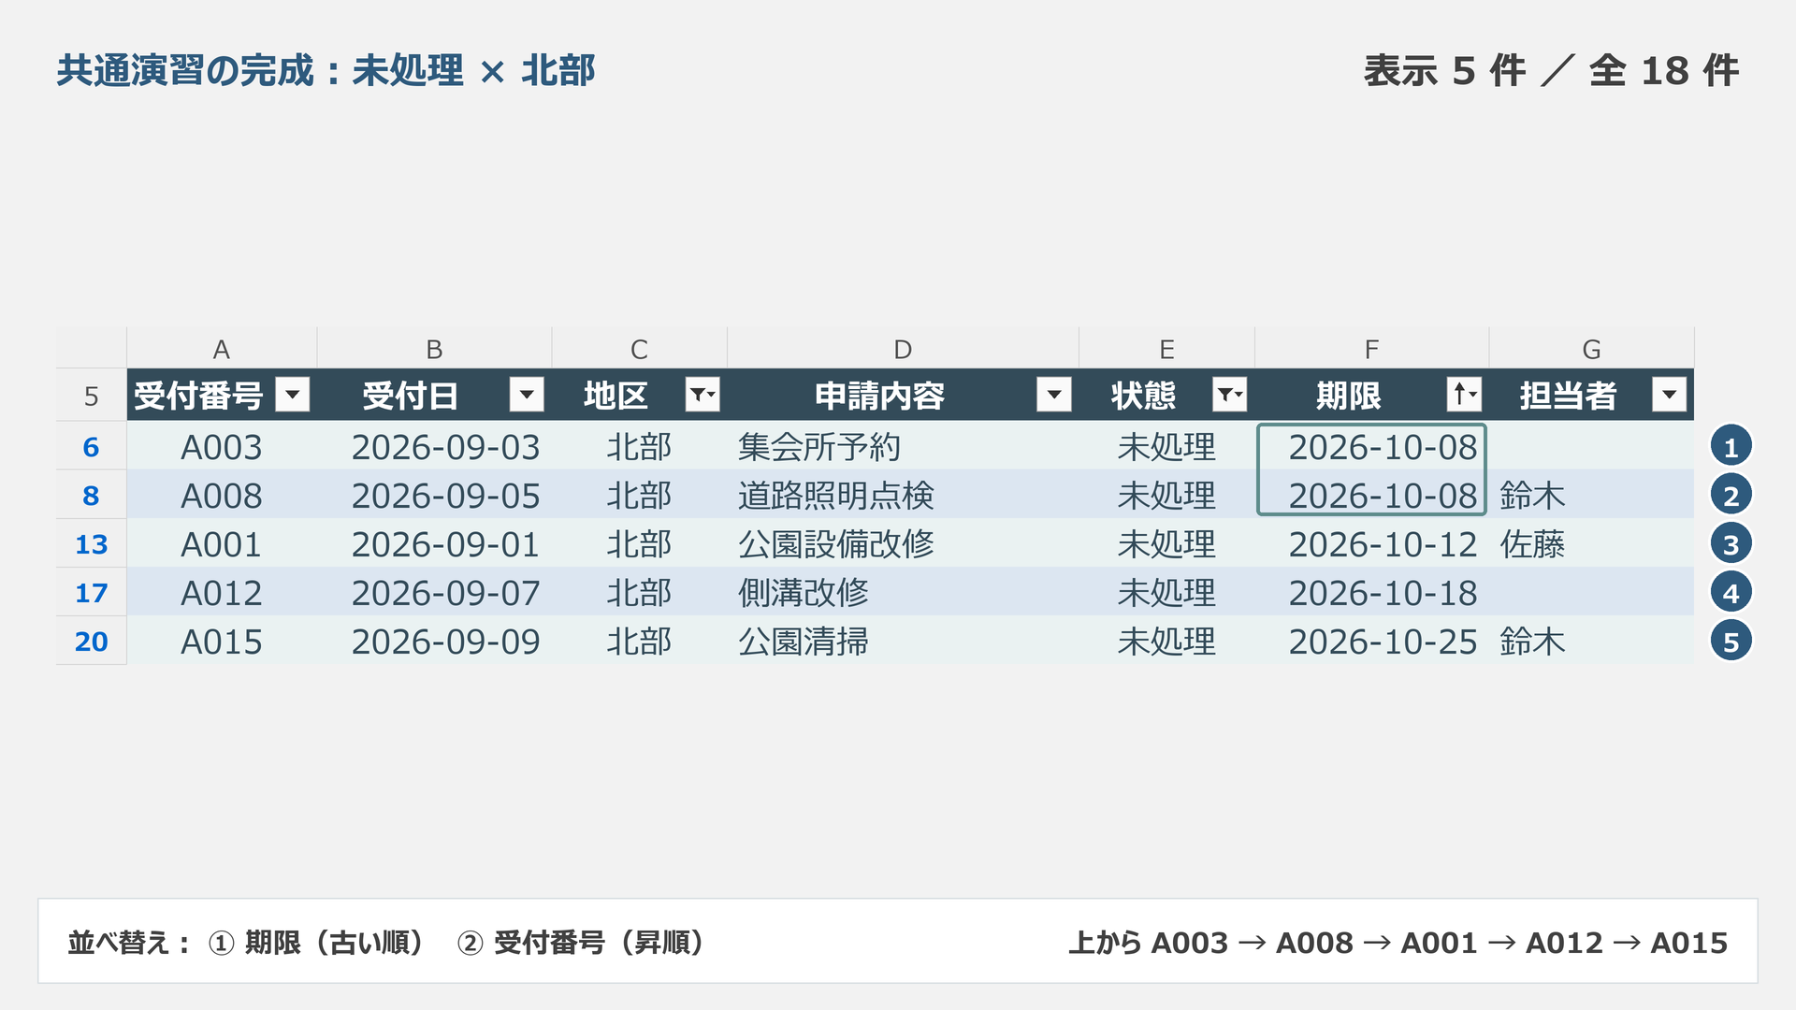Open the 申請内容 filter dropdown
Image resolution: width=1796 pixels, height=1010 pixels.
click(x=1054, y=395)
